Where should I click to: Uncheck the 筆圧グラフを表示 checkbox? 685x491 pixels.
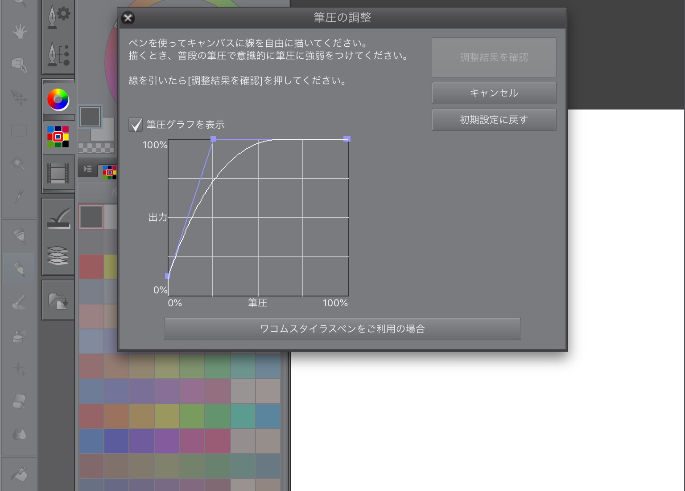[136, 125]
